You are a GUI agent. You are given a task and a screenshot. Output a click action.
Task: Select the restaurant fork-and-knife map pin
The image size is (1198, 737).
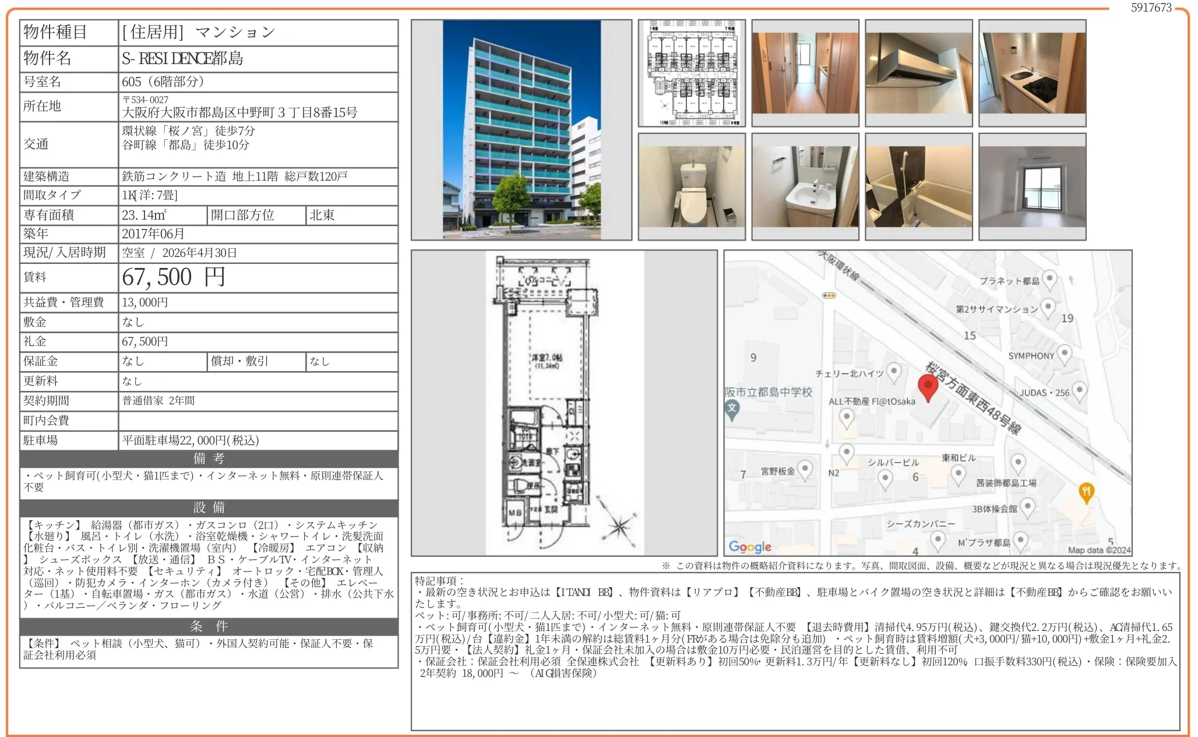tap(1087, 492)
